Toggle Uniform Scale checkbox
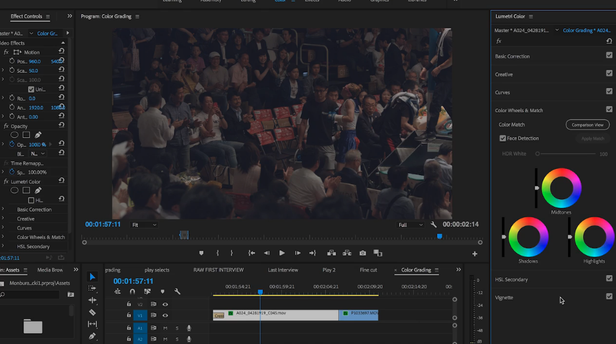The image size is (616, 344). point(31,89)
